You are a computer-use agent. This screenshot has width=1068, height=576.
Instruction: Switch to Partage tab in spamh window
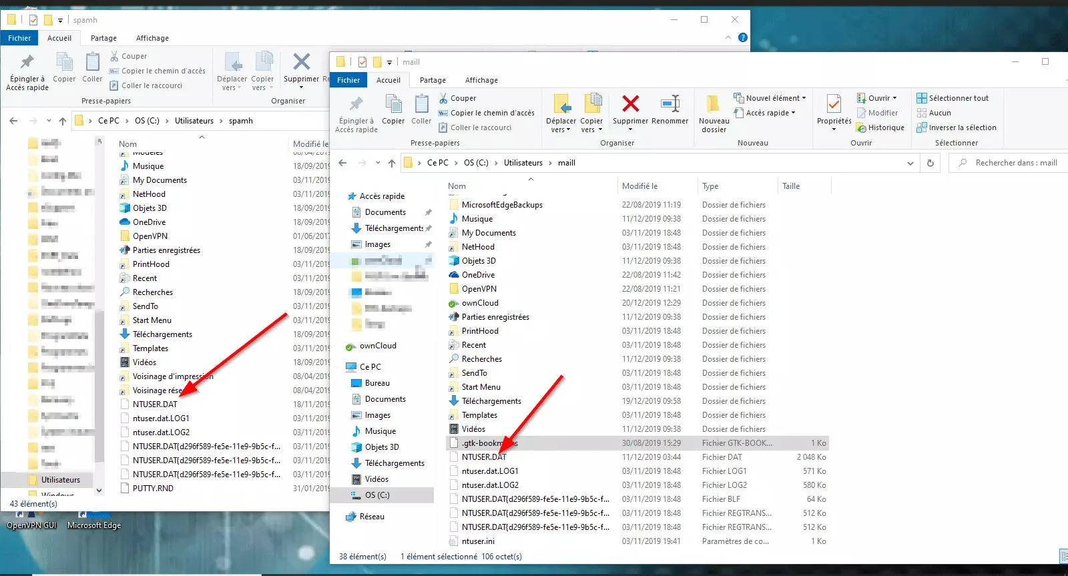103,38
